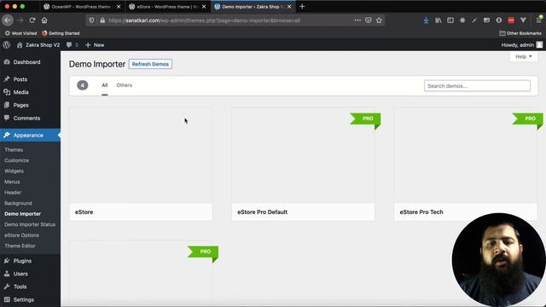Open Comments in the sidebar
The width and height of the screenshot is (546, 307).
[30, 118]
